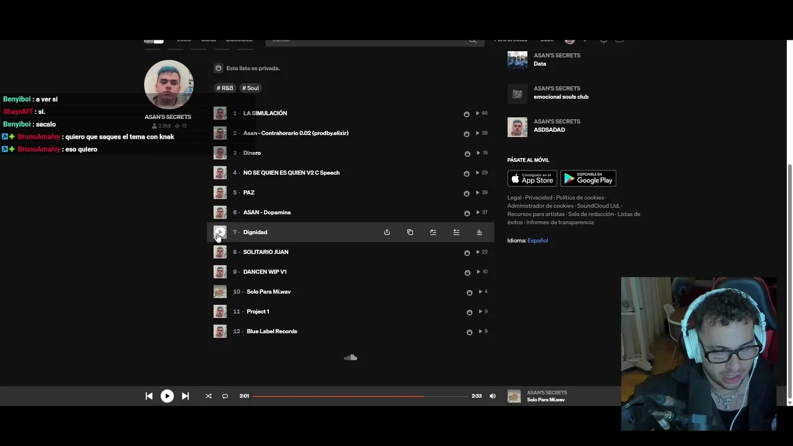Click the page vertical scrollbar

(x=789, y=282)
